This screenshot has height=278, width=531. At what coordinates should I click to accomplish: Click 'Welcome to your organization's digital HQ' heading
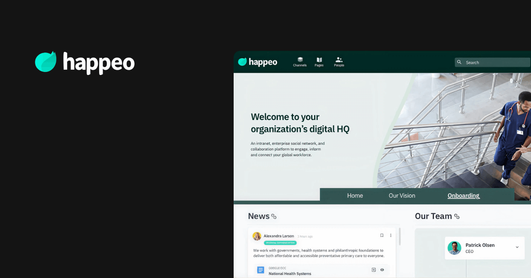pyautogui.click(x=300, y=123)
